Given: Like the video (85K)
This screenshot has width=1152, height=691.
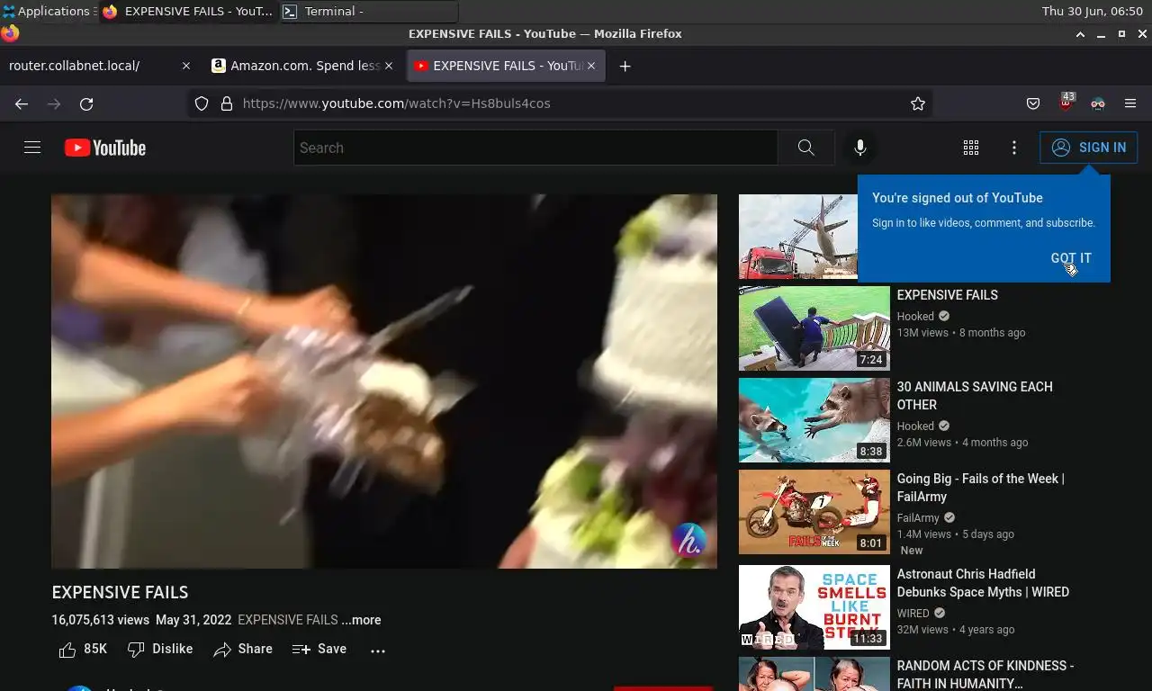Looking at the screenshot, I should [x=83, y=649].
